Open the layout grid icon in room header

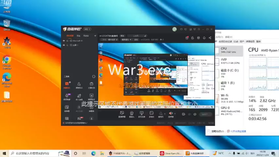[198, 38]
